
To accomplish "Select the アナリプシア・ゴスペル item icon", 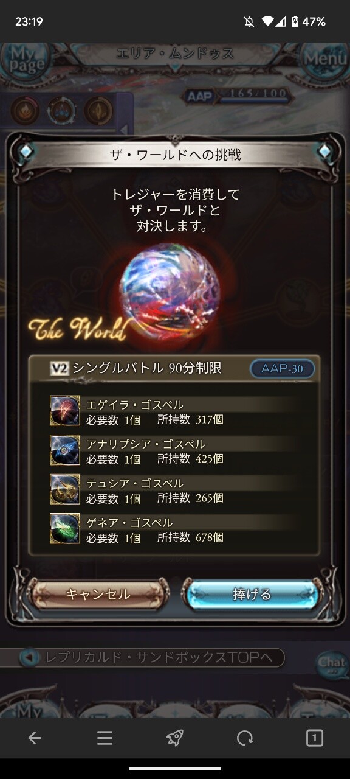I will (65, 450).
